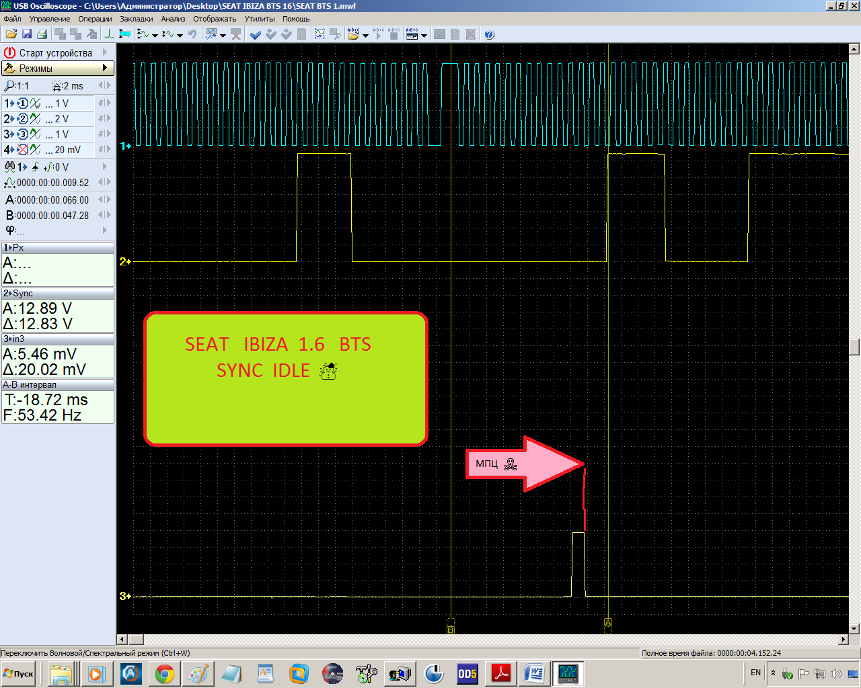The image size is (861, 688).
Task: Click the trigger level 0 V icon
Action: pos(48,167)
